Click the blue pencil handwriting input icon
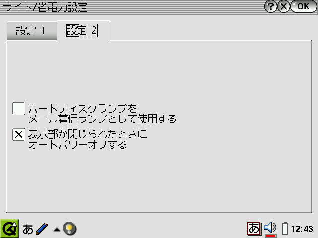The width and height of the screenshot is (318, 238). tap(42, 229)
